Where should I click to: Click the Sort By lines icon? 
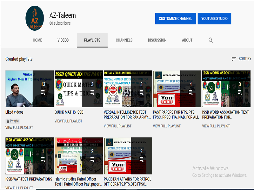[x=234, y=59]
